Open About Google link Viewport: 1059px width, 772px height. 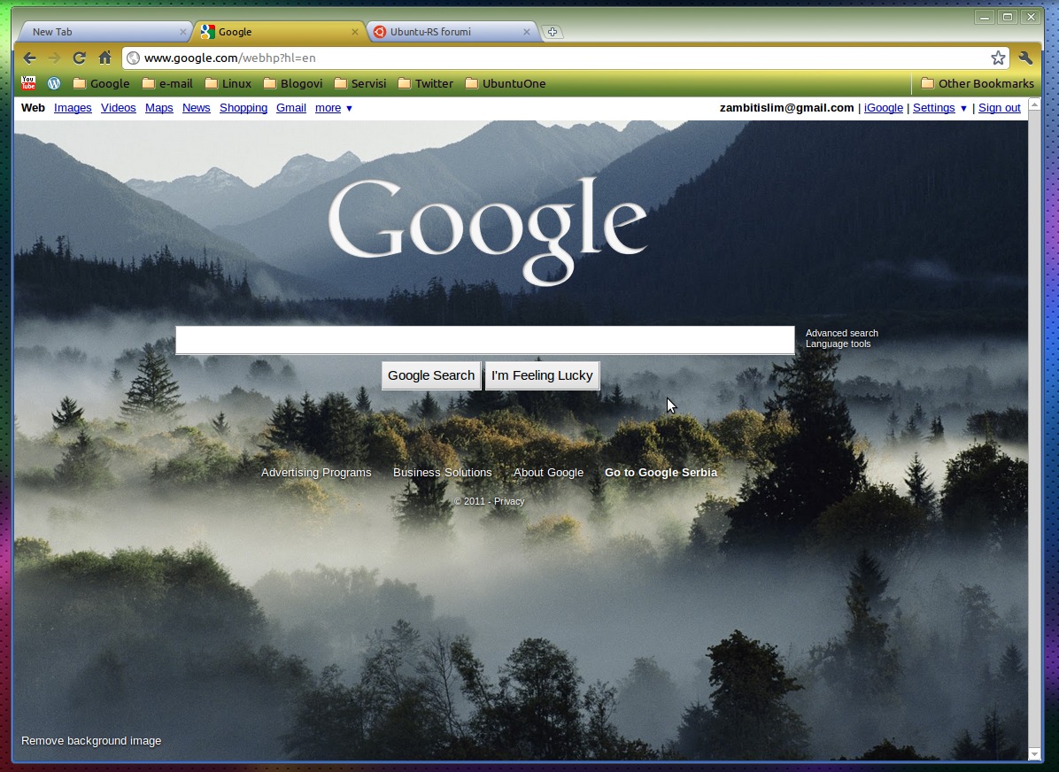click(x=548, y=473)
